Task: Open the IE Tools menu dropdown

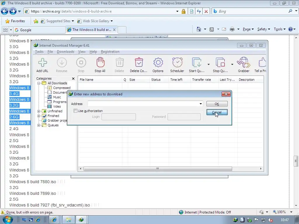Action: tap(279, 29)
